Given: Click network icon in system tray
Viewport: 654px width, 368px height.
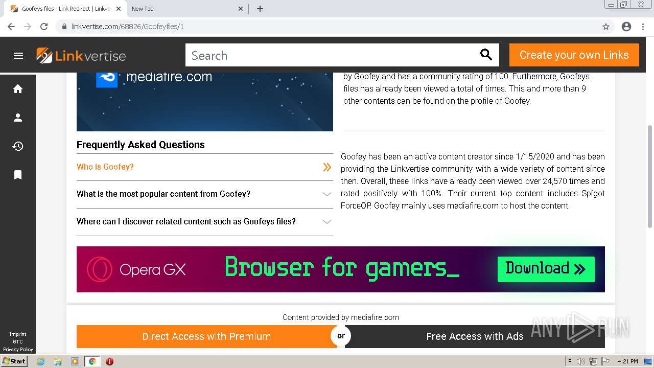Looking at the screenshot, I should 593,361.
